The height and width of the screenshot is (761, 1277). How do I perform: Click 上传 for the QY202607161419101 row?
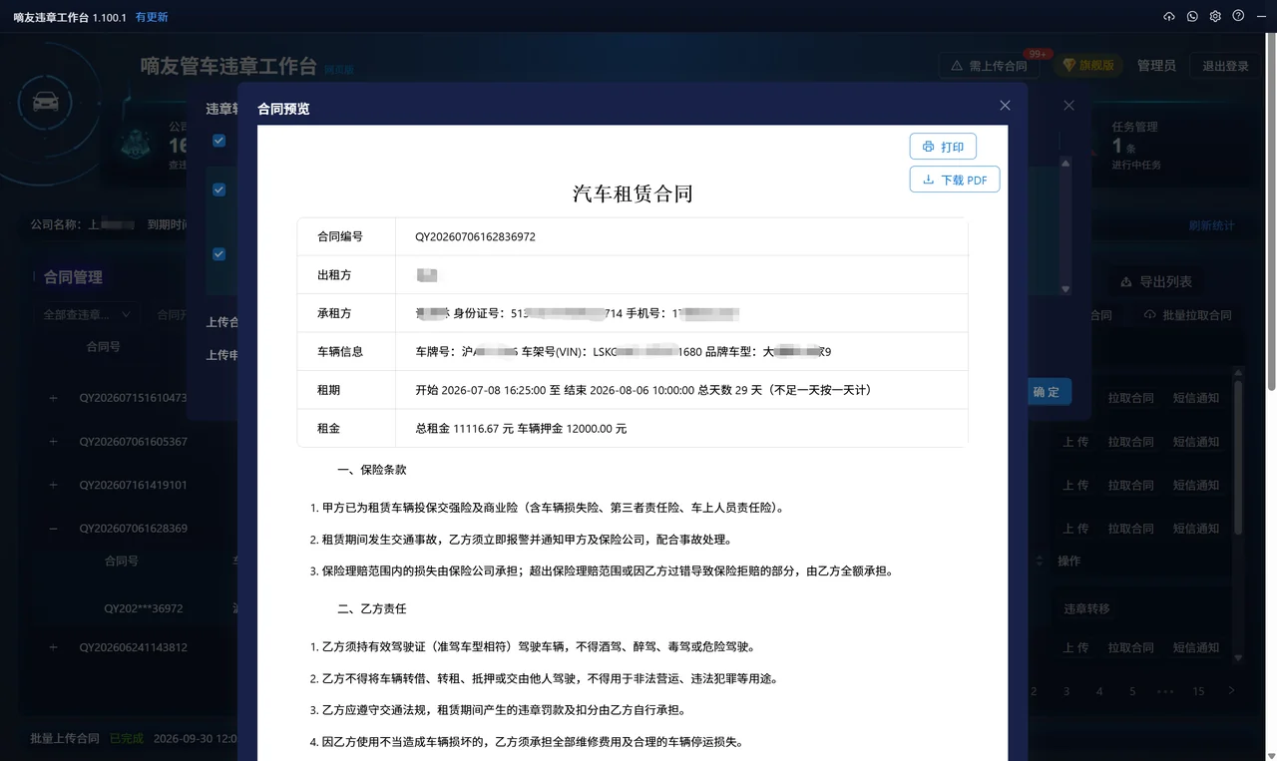tap(1075, 486)
